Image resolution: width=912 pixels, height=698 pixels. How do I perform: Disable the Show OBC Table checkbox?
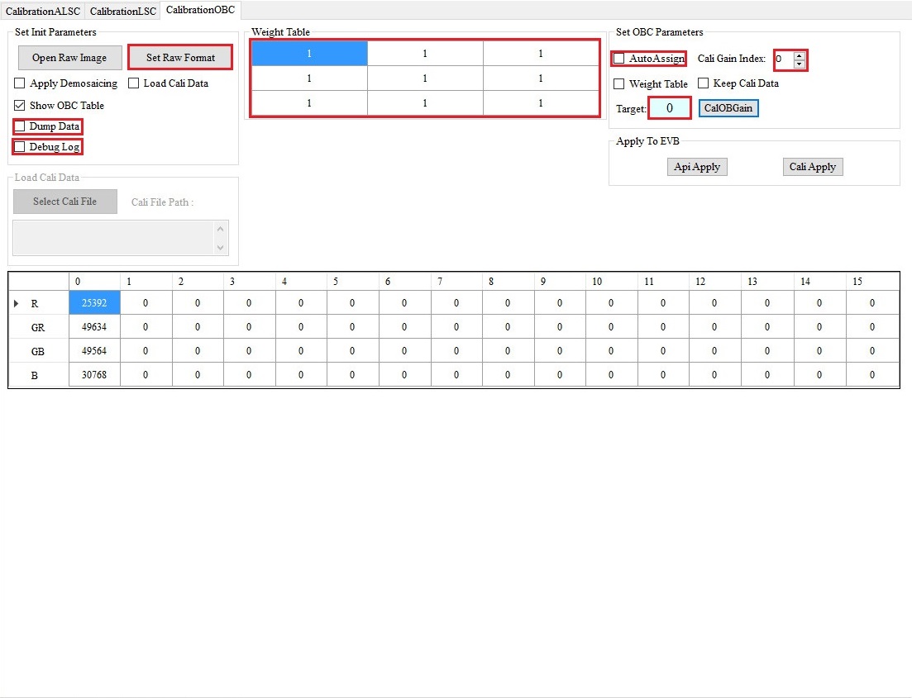tap(19, 105)
